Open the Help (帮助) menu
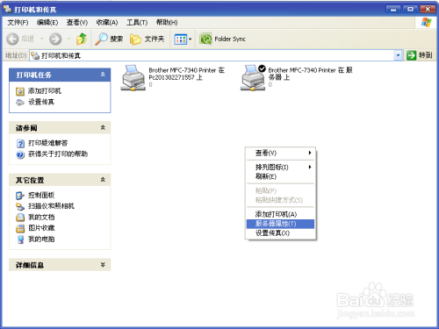The image size is (439, 329). tap(167, 23)
